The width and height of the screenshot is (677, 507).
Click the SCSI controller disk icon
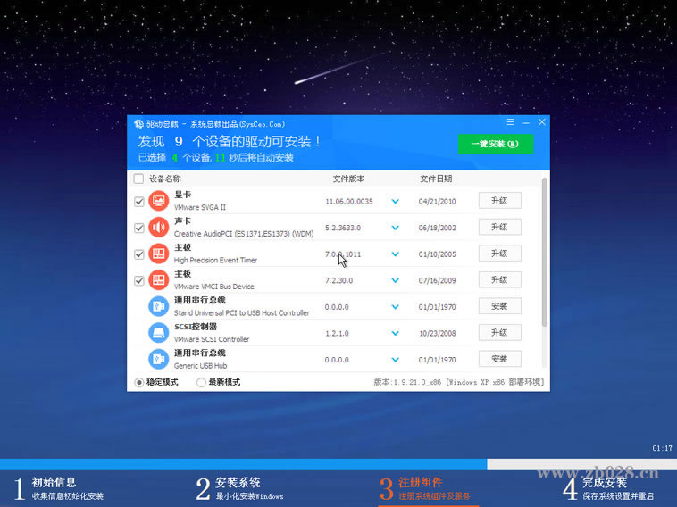(158, 333)
